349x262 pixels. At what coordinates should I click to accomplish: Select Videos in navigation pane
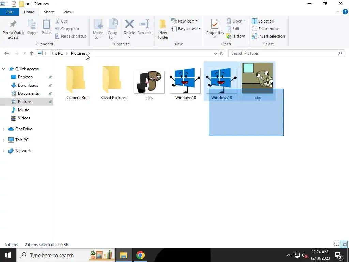tap(24, 118)
